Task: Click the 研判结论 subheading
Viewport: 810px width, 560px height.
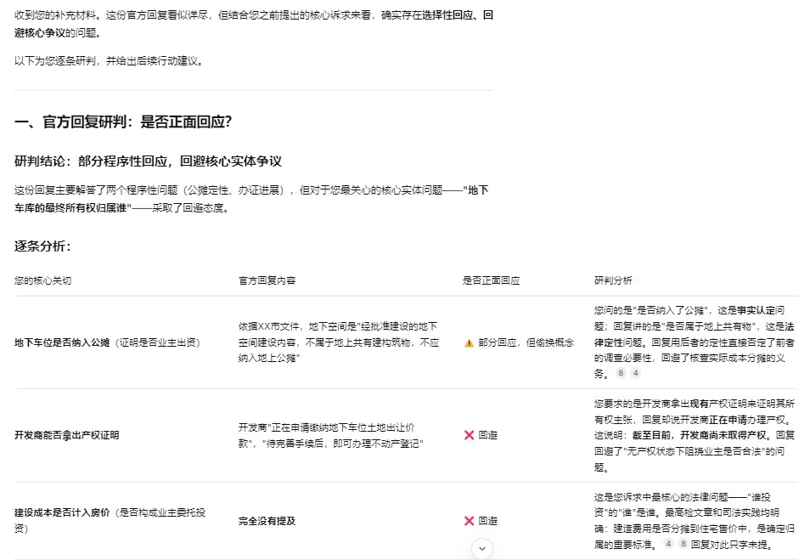Action: click(148, 161)
